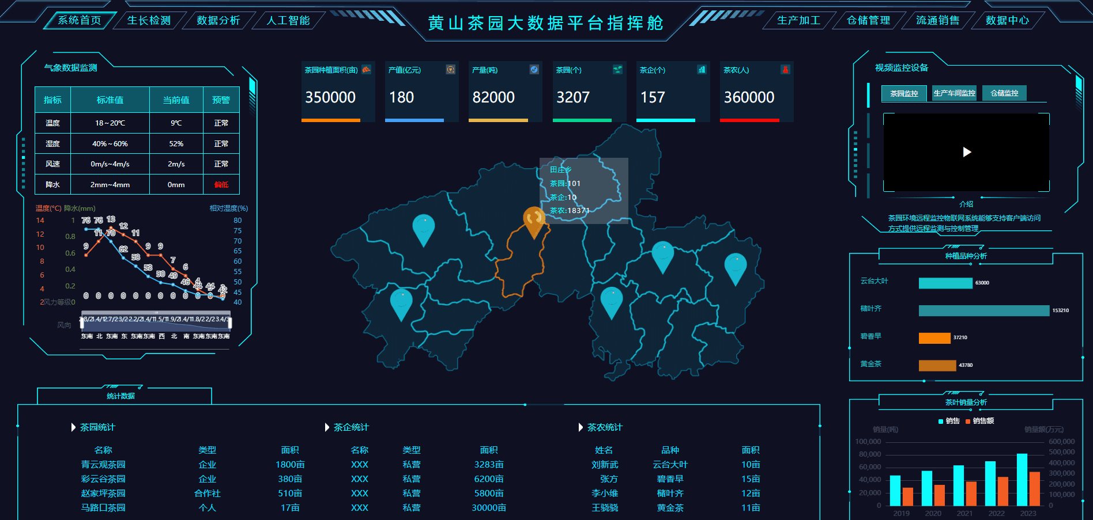Image resolution: width=1093 pixels, height=520 pixels.
Task: Click right handle of weather chart zoom slider
Action: tap(230, 322)
